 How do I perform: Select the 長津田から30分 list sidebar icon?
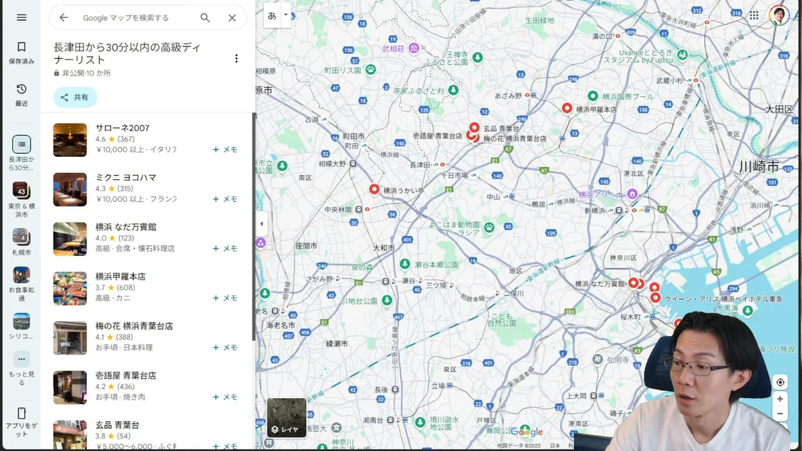pos(21,144)
